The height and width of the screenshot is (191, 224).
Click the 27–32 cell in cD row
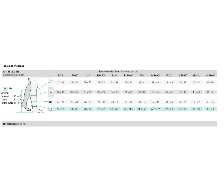[61, 82]
